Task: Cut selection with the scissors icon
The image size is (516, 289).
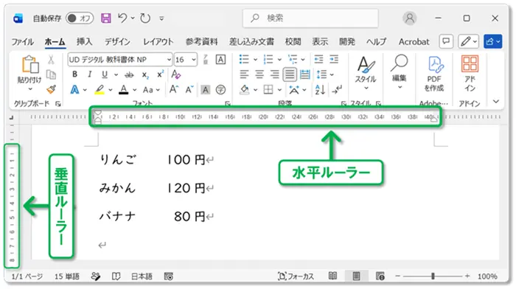Action: click(51, 60)
